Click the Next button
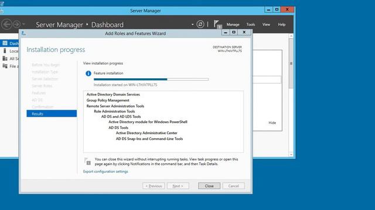375x210 pixels. click(178, 186)
